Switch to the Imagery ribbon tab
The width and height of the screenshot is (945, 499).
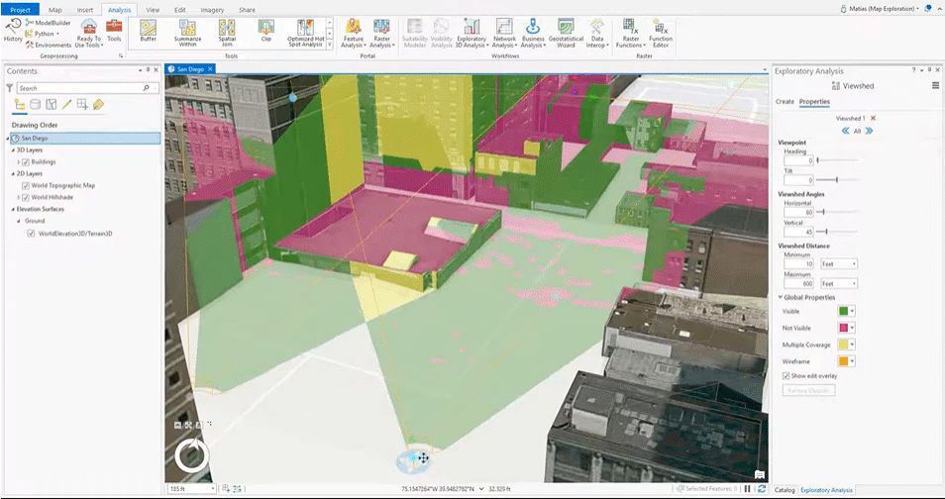tap(212, 10)
